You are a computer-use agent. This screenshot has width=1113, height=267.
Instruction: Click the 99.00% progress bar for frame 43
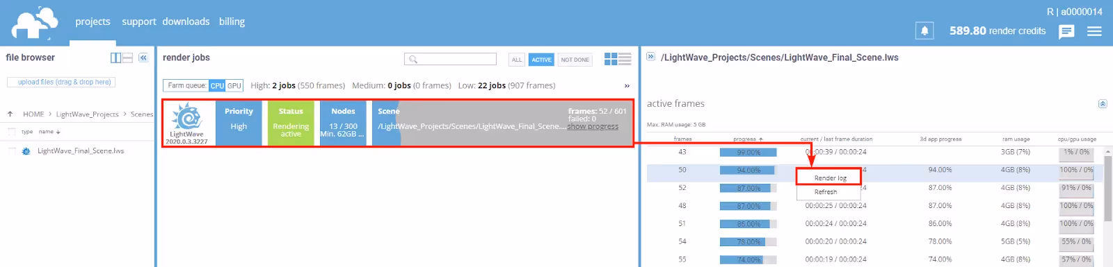(748, 152)
